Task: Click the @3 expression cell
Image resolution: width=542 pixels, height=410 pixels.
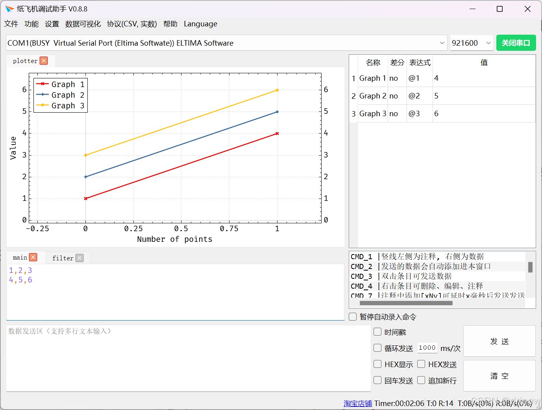Action: pos(420,113)
